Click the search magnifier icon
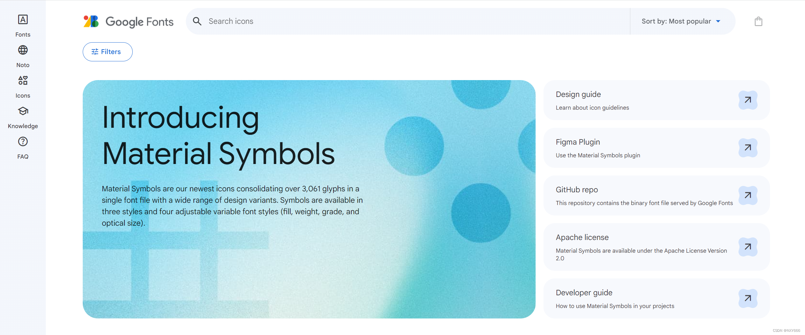The width and height of the screenshot is (805, 335). 197,21
